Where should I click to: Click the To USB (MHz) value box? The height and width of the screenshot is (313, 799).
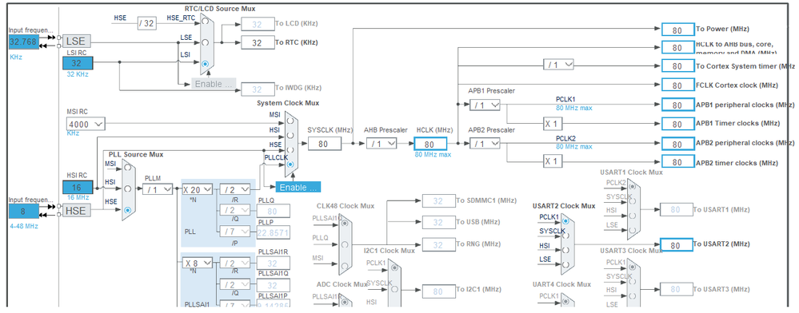click(x=439, y=223)
